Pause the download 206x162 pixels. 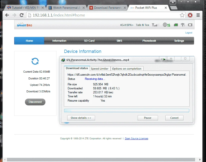[148, 118]
